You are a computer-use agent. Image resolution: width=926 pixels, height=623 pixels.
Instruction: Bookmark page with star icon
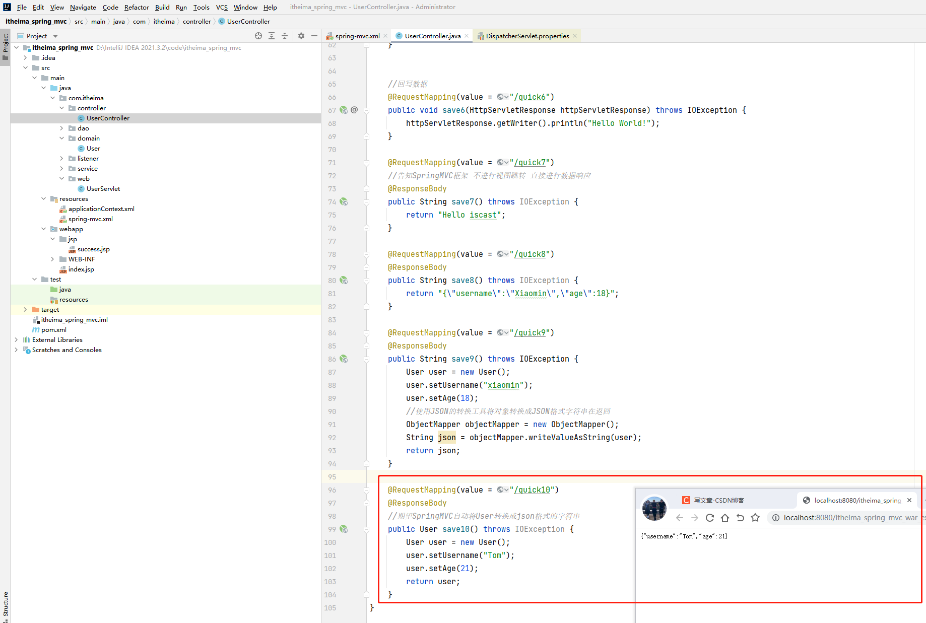[755, 518]
